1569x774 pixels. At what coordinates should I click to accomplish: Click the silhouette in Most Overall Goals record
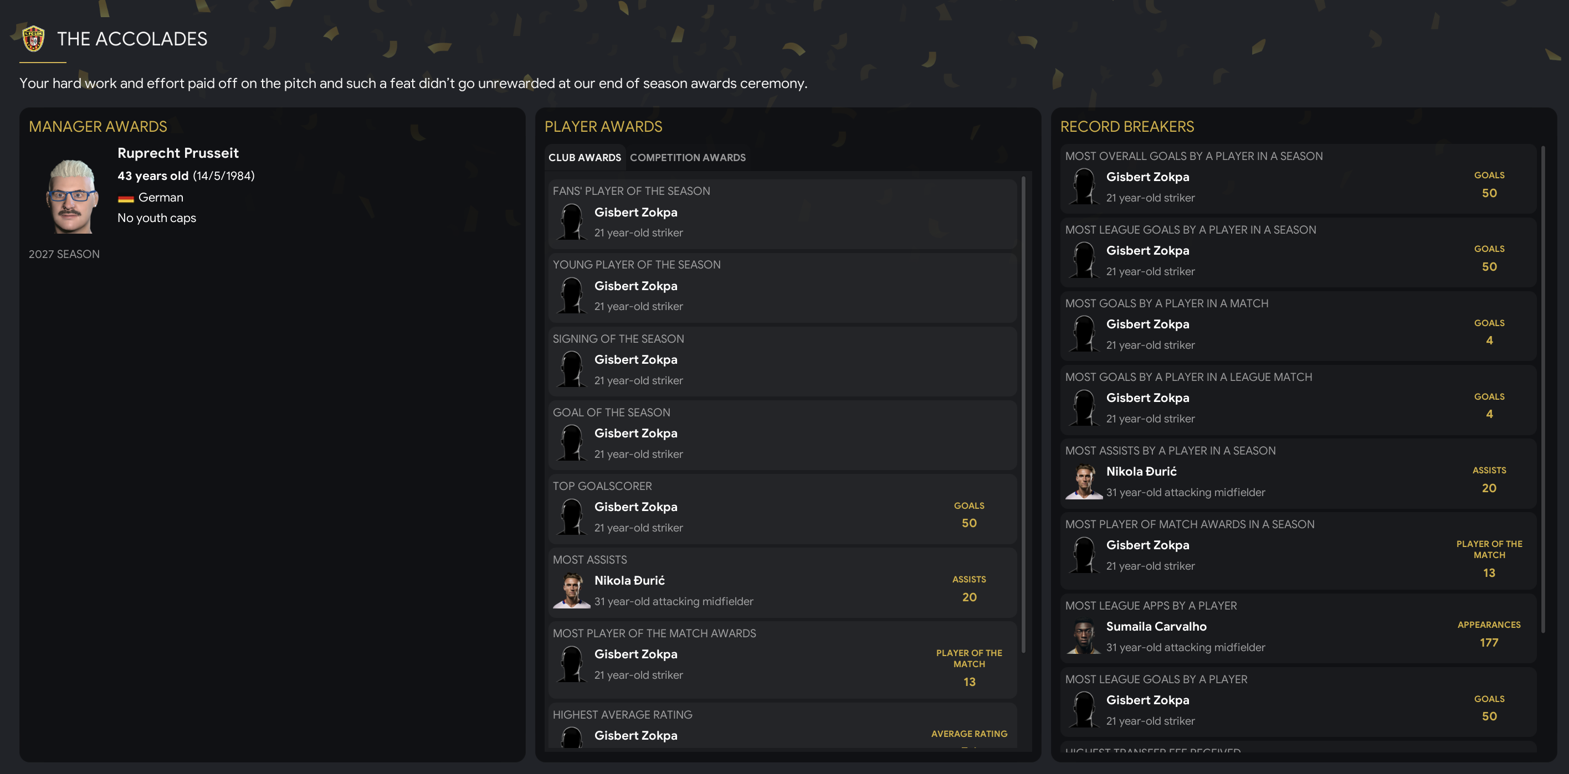point(1084,187)
